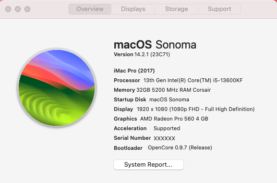Image resolution: width=277 pixels, height=183 pixels.
Task: Click the macOS Sonoma logo image
Action: coord(57,88)
